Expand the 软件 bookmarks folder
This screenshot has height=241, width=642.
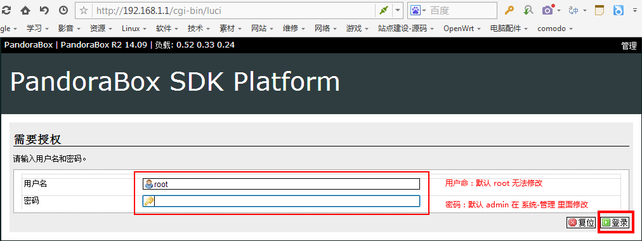click(167, 29)
